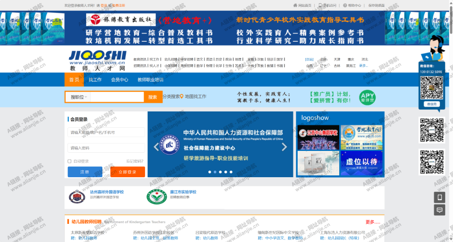The width and height of the screenshot is (453, 242).
Task: Open the 找人才 category link
Action: (154, 66)
